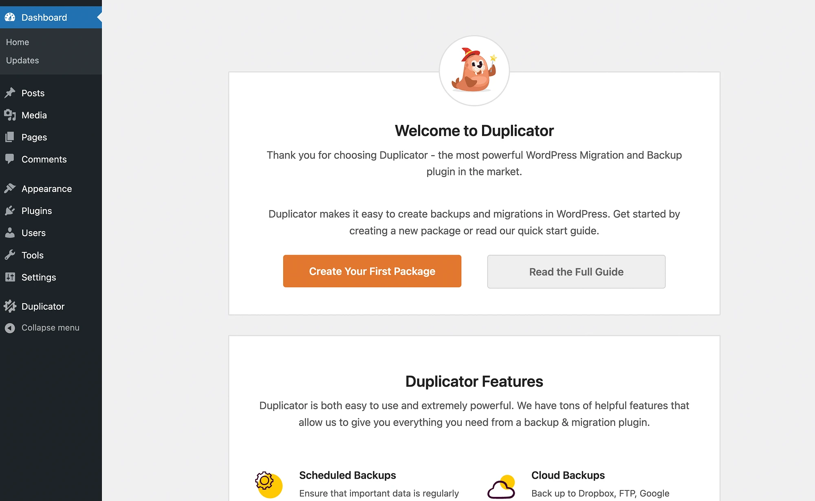Click the Read the Full Guide button
The height and width of the screenshot is (501, 815).
(x=576, y=271)
